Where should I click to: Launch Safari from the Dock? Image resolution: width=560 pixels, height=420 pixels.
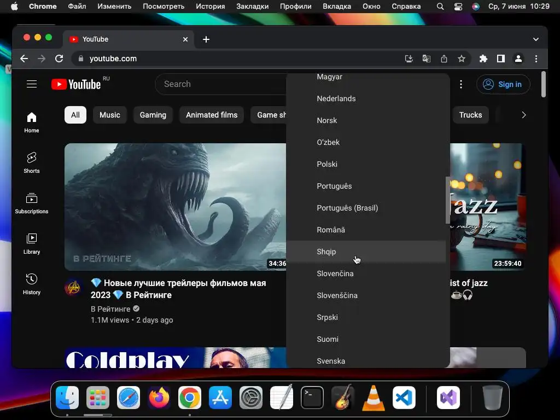coord(128,398)
